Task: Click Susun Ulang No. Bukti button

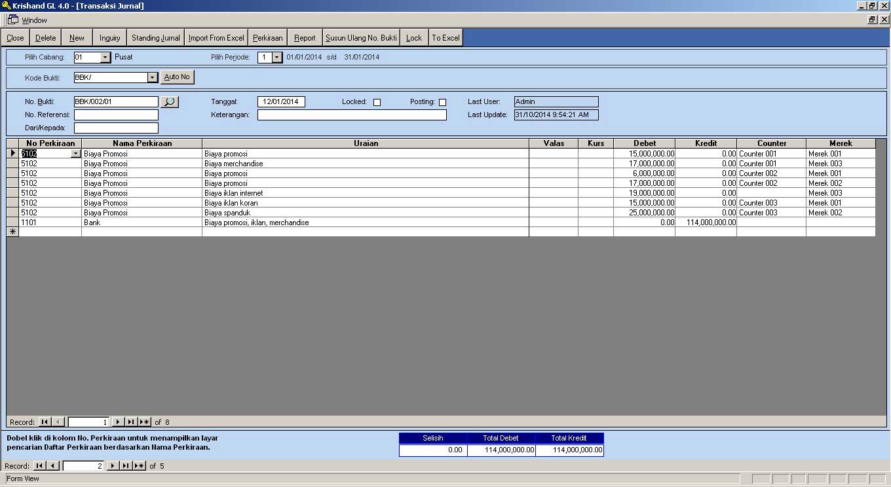Action: [x=361, y=38]
